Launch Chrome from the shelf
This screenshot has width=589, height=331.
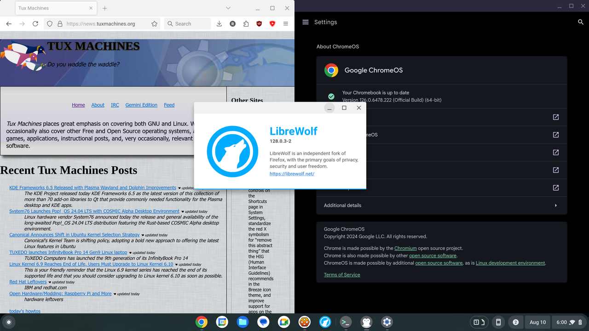pyautogui.click(x=201, y=322)
